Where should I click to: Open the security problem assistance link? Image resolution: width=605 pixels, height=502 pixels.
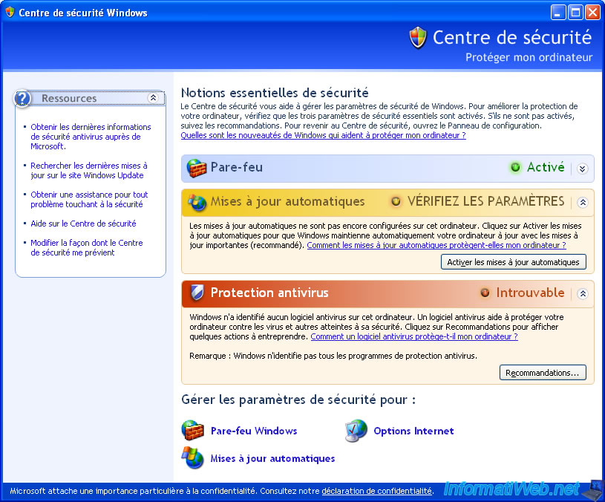(x=89, y=199)
